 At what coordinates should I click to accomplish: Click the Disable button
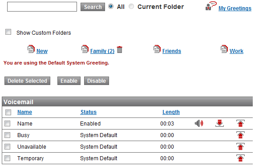coord(97,81)
